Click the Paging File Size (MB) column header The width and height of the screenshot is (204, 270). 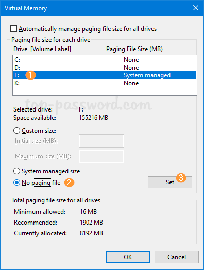pos(134,49)
